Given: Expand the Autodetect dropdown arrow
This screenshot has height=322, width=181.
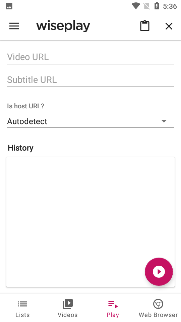Looking at the screenshot, I should click(x=164, y=121).
